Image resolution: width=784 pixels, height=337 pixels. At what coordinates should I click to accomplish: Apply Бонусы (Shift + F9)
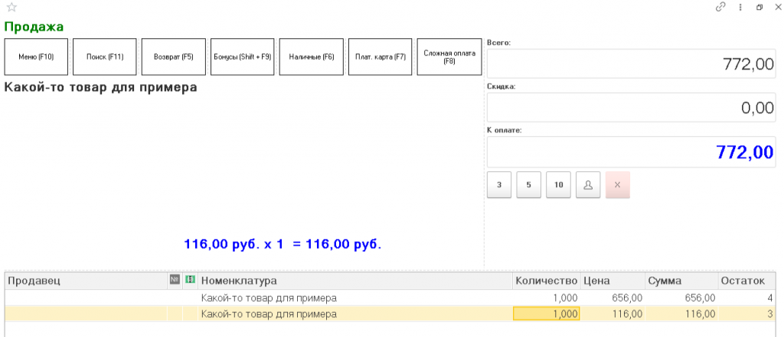tap(243, 57)
